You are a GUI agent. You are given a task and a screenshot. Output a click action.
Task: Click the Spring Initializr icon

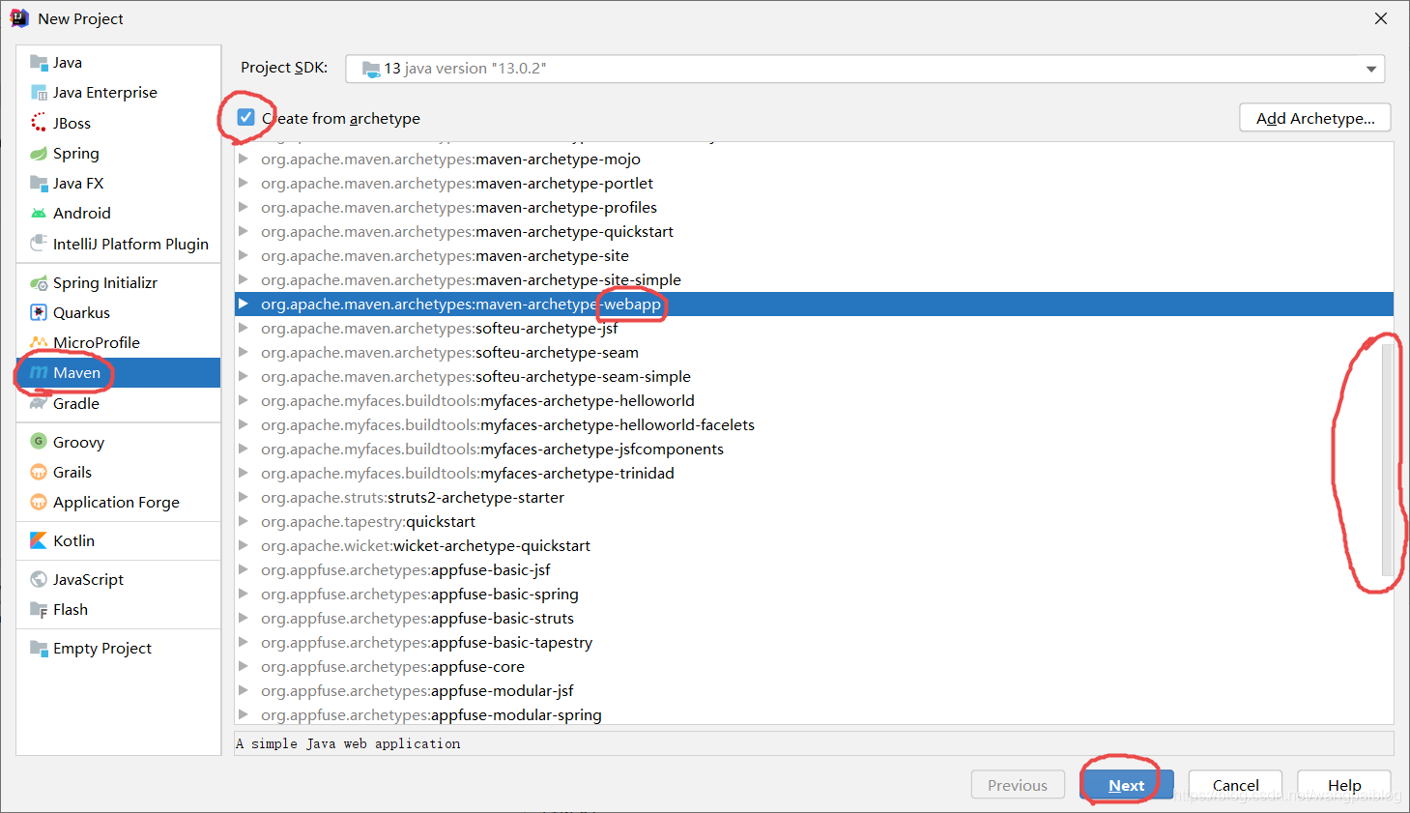[39, 282]
